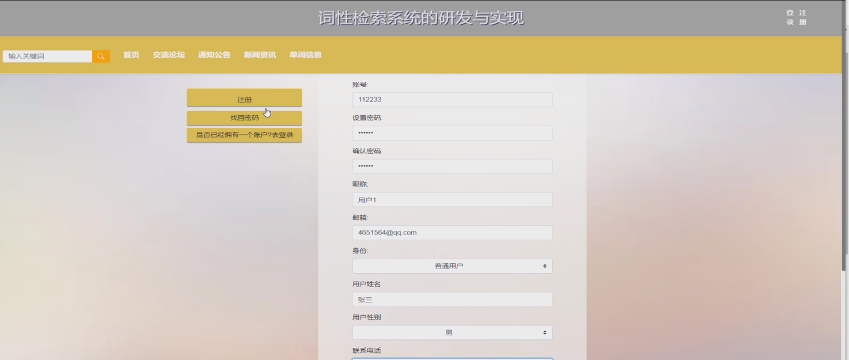Click the 账号 field containing 112233

pyautogui.click(x=452, y=100)
